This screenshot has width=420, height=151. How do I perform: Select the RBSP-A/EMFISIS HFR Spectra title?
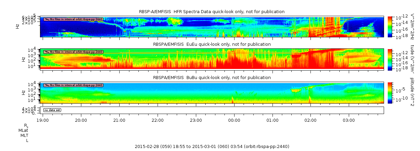click(212, 12)
